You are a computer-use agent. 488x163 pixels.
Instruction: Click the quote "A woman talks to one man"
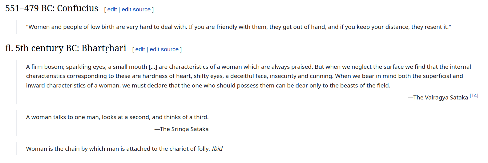[x=117, y=117]
